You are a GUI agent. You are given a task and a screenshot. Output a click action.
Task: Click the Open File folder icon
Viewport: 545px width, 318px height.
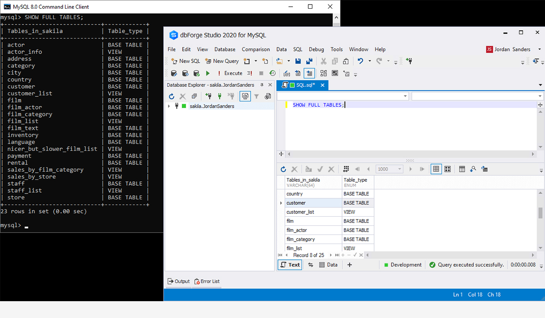pyautogui.click(x=279, y=61)
